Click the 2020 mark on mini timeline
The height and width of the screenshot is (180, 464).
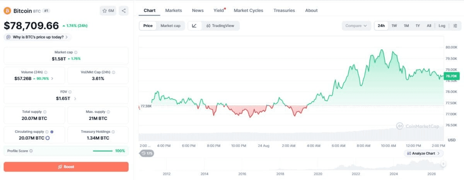pos(317,174)
